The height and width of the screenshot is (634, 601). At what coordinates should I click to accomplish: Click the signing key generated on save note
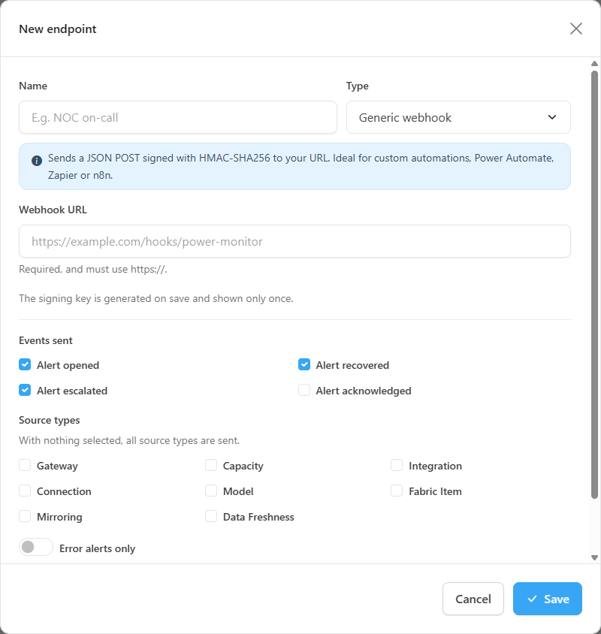coord(156,298)
